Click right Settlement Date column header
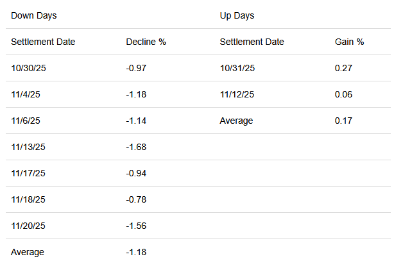The width and height of the screenshot is (403, 268). [x=252, y=42]
